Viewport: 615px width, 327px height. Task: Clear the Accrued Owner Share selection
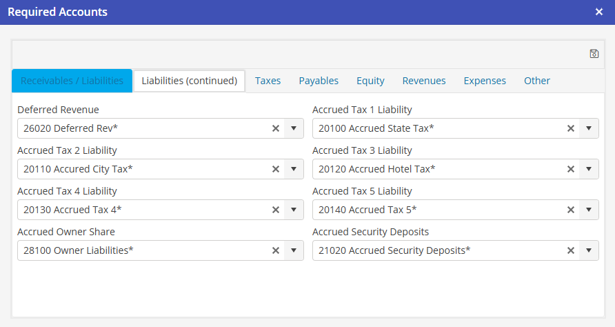pyautogui.click(x=276, y=250)
